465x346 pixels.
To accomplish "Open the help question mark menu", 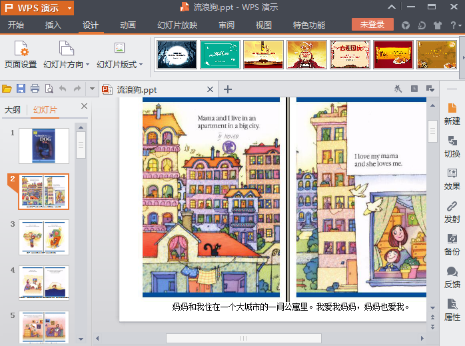I will (x=456, y=25).
